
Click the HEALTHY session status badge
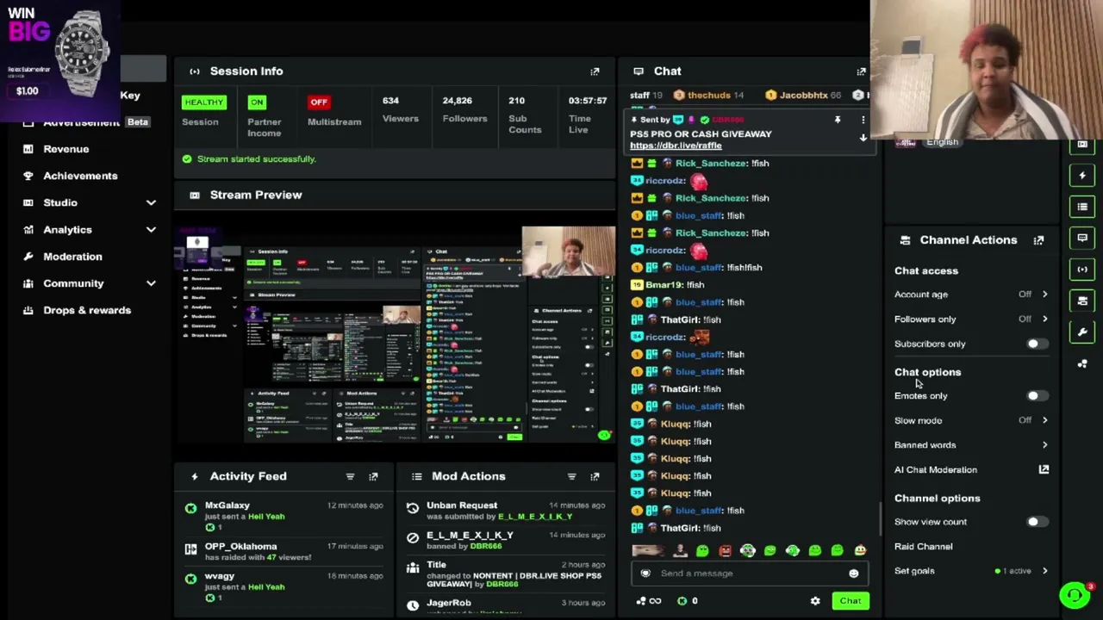click(x=203, y=102)
